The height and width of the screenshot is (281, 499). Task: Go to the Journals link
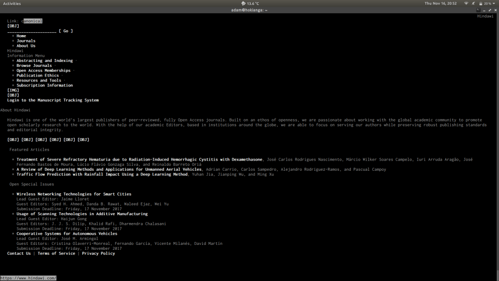[x=26, y=41]
